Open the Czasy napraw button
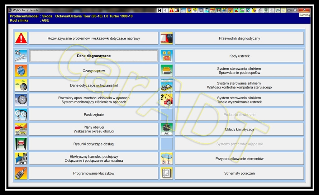 click(x=93, y=71)
